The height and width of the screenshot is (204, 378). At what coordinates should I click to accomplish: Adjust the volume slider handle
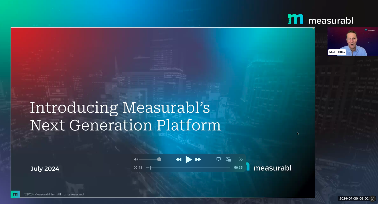point(159,159)
